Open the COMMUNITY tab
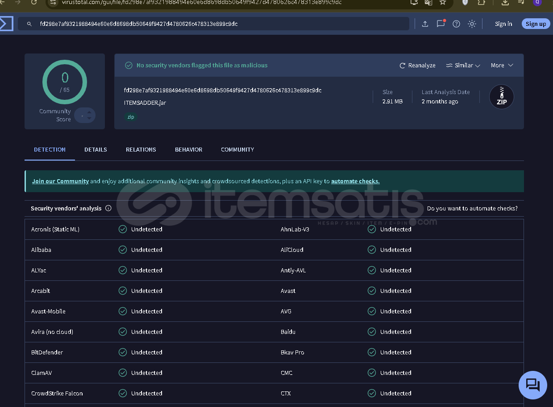This screenshot has width=553, height=407. tap(237, 150)
